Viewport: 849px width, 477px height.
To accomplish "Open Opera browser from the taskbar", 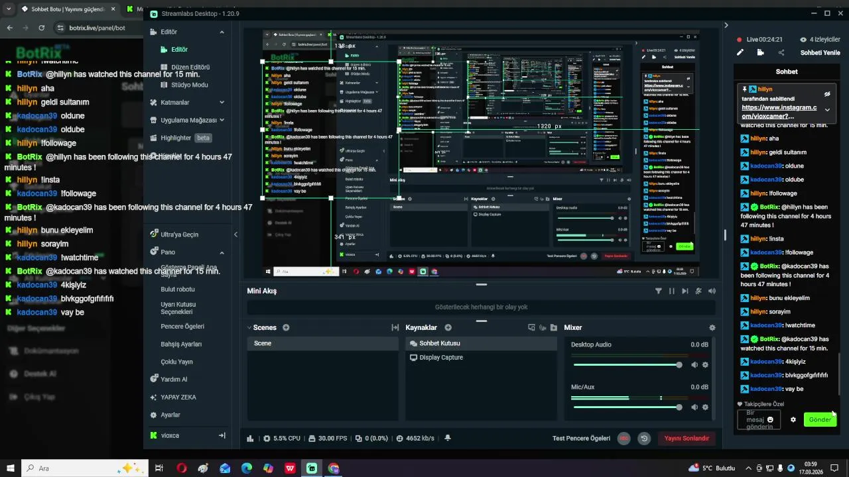I will pos(182,468).
